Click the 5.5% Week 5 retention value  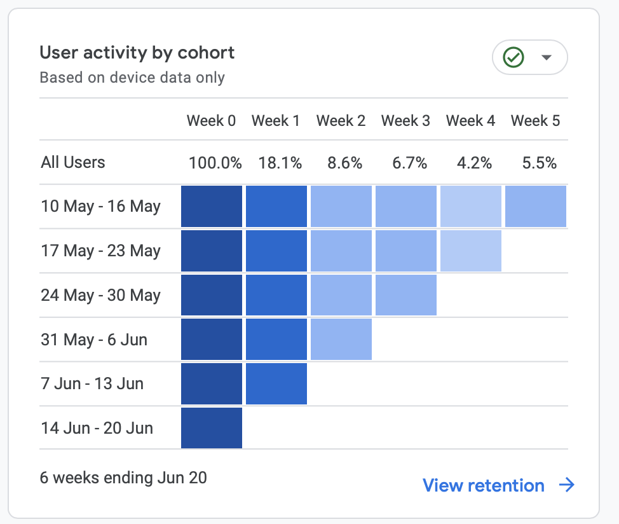click(x=540, y=163)
